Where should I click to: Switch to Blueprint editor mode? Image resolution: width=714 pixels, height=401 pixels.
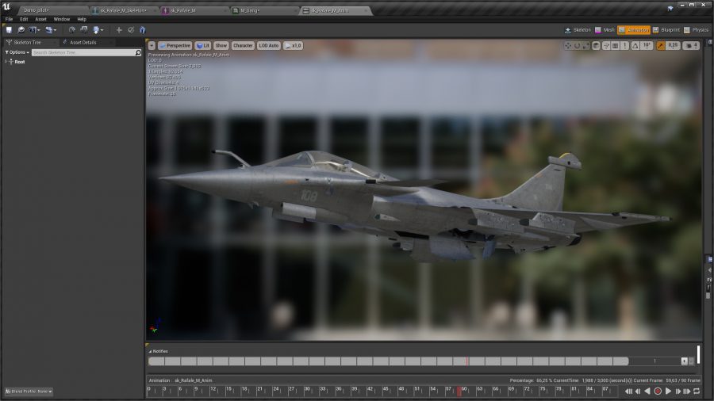666,30
